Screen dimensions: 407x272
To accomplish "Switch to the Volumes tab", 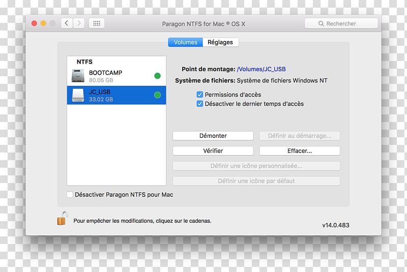I will pos(185,42).
